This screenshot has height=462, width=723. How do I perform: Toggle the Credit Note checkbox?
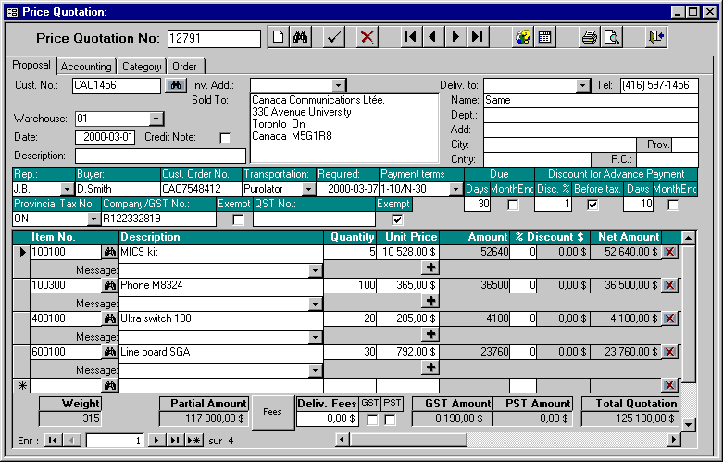point(225,138)
